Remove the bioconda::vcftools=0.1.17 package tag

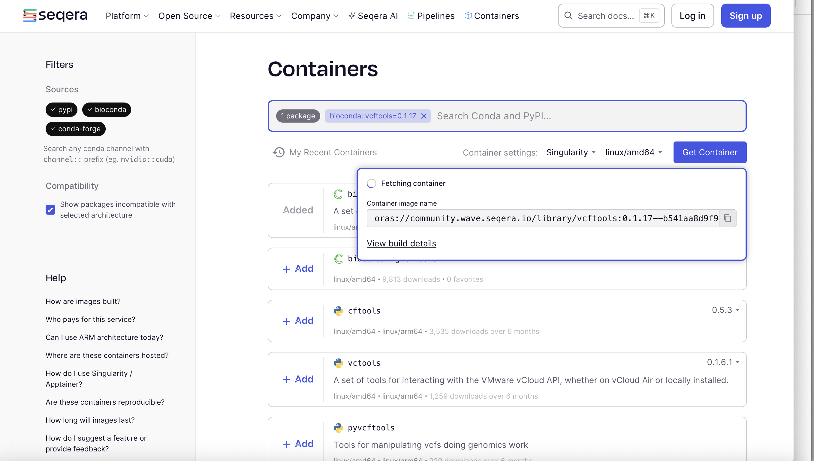(x=424, y=116)
